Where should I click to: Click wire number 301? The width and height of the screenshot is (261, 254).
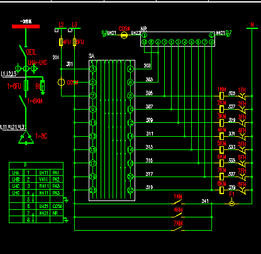point(69,64)
